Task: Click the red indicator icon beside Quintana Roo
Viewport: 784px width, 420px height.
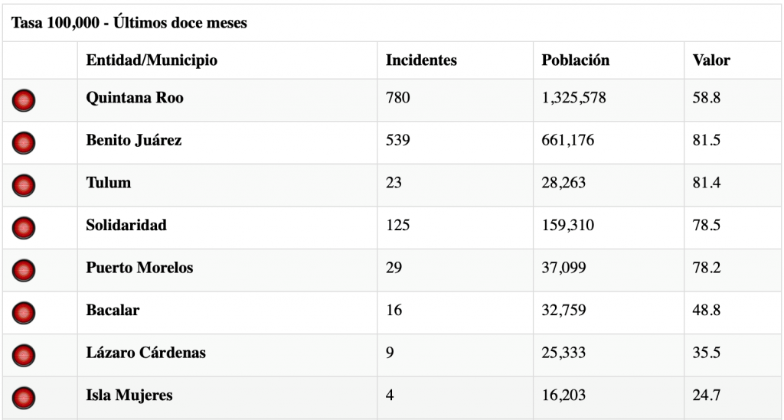Action: point(24,100)
